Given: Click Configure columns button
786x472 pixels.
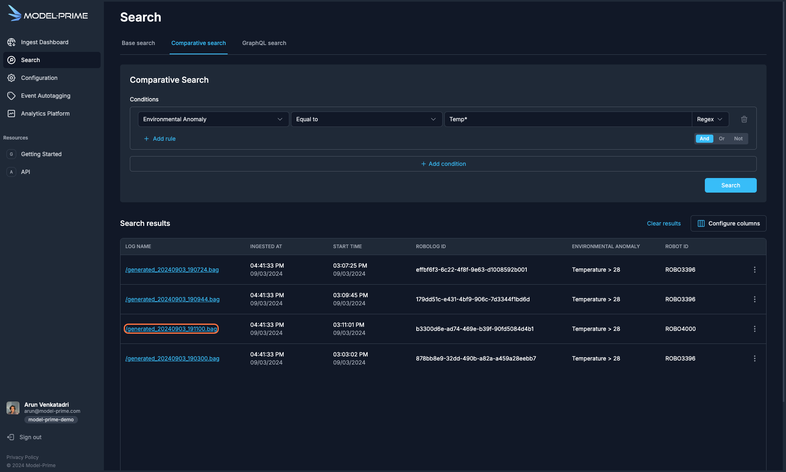Looking at the screenshot, I should pyautogui.click(x=728, y=223).
